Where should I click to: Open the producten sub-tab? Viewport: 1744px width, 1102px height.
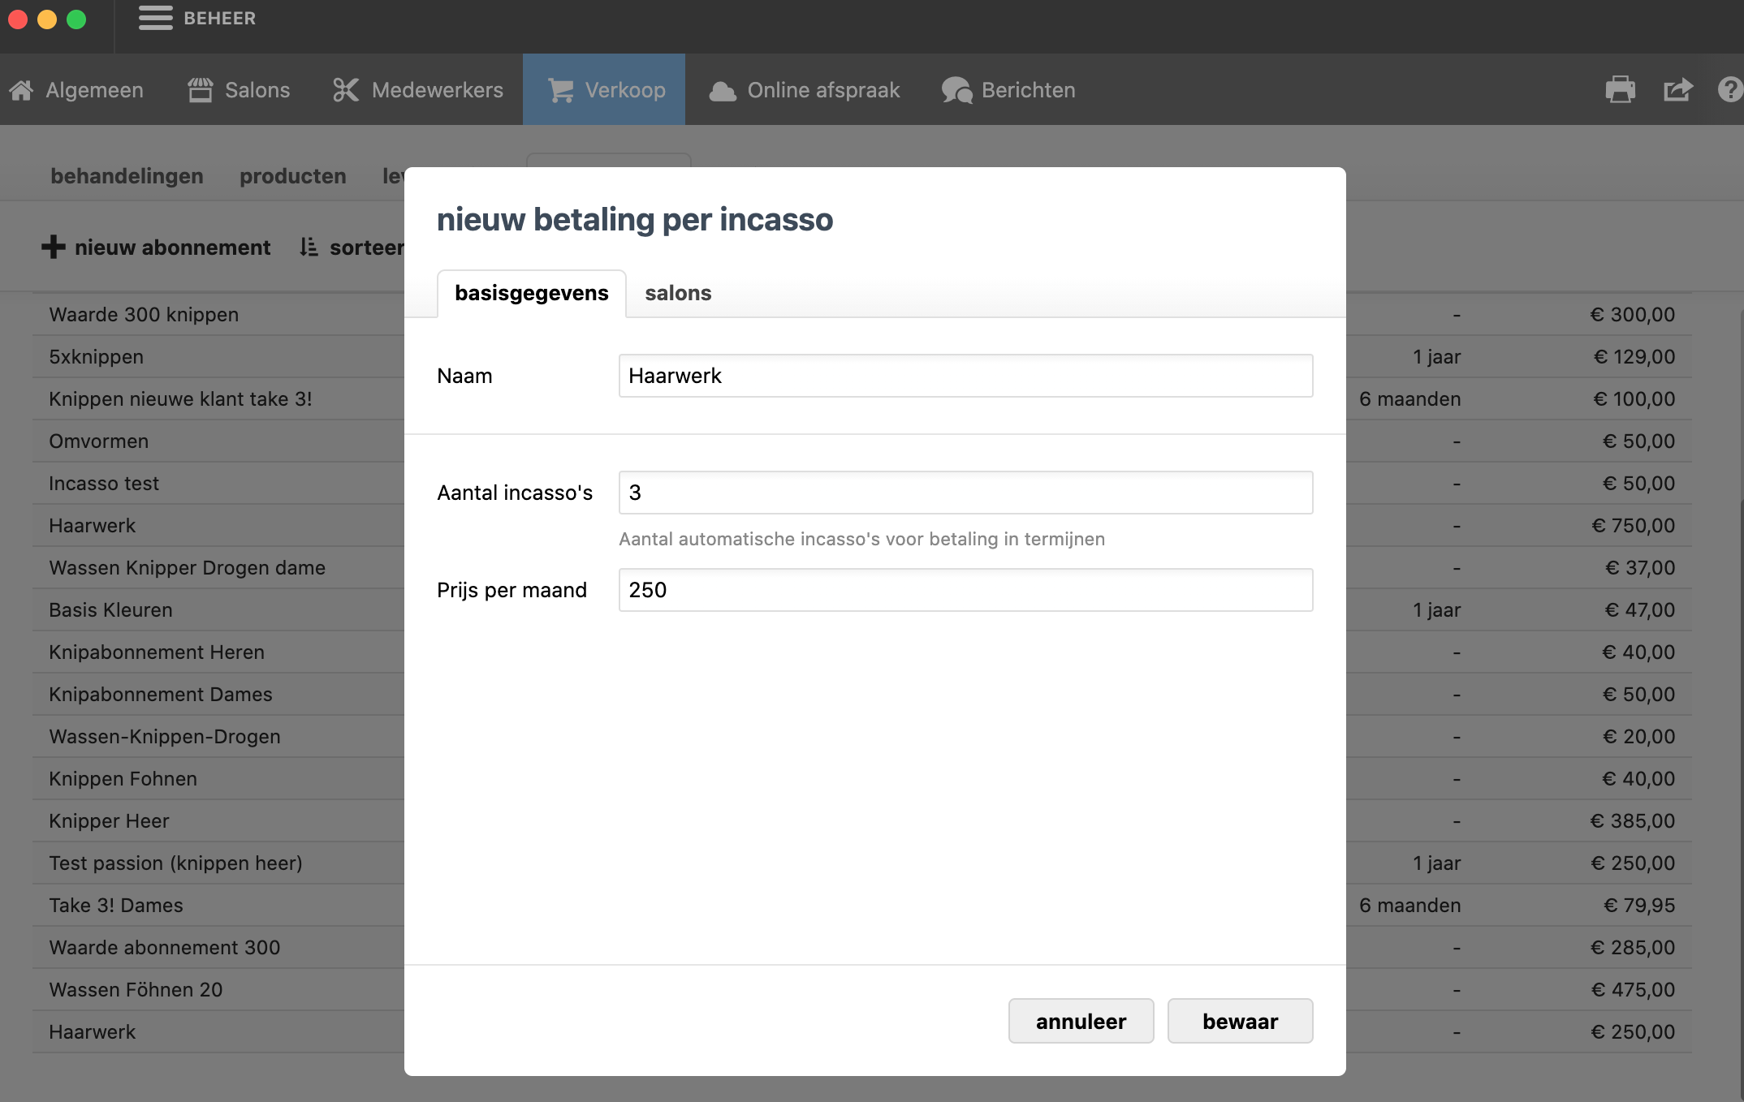(292, 176)
